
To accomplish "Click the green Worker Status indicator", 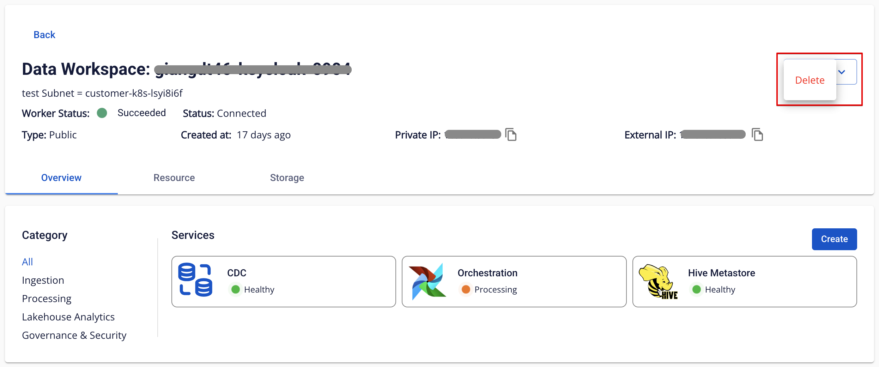I will [x=102, y=113].
